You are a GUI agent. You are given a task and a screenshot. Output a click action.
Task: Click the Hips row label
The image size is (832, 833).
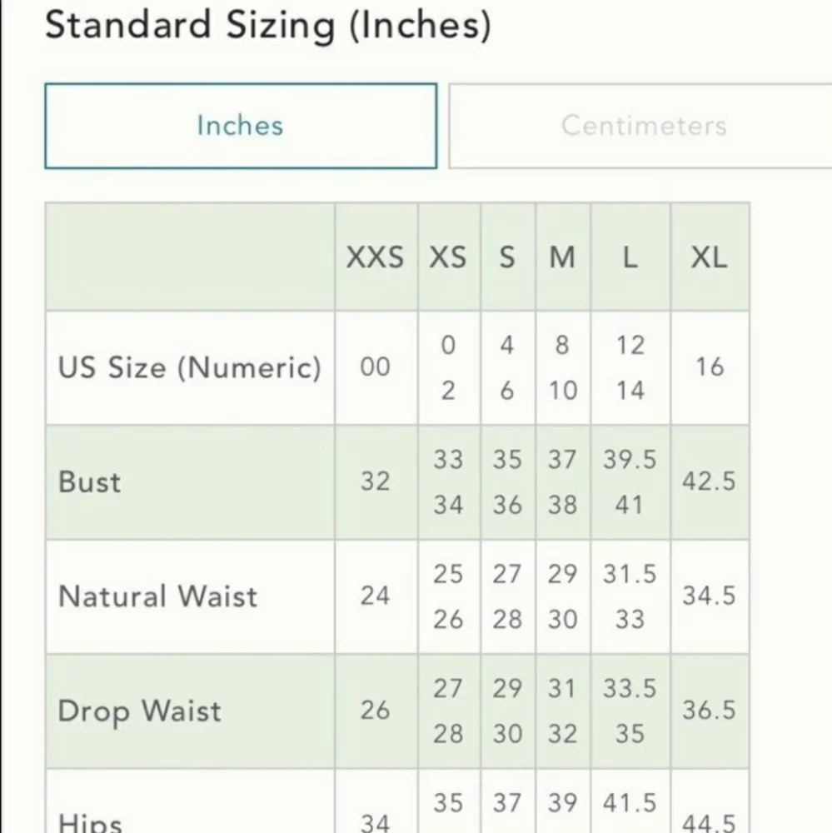[90, 821]
